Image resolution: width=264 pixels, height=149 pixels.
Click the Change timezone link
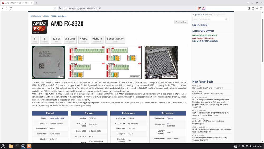coord(220,15)
